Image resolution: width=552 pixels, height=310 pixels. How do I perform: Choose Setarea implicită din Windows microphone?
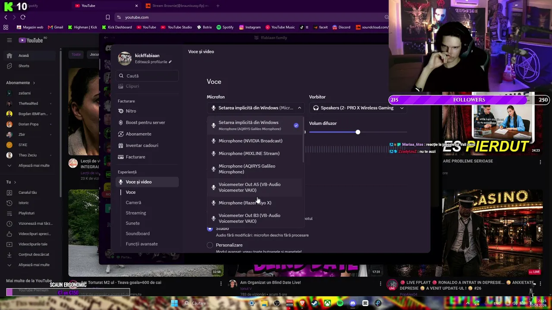(x=255, y=125)
